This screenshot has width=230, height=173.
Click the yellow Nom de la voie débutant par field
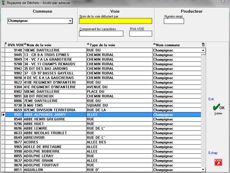[x=115, y=21]
